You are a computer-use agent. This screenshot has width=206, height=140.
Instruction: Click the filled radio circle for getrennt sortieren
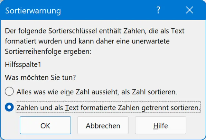pyautogui.click(x=10, y=107)
